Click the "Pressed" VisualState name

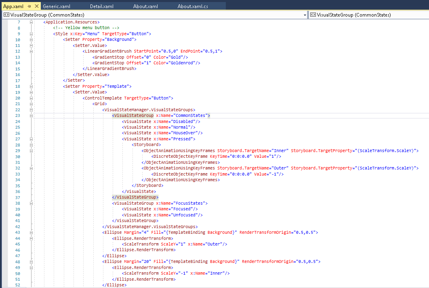click(x=182, y=139)
